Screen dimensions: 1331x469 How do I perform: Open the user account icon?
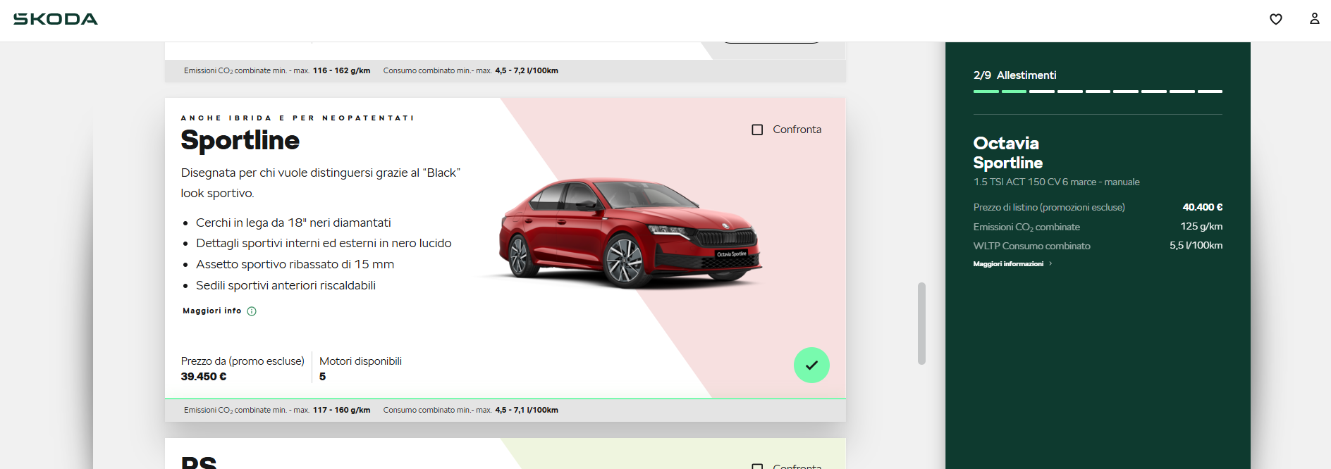(x=1315, y=19)
